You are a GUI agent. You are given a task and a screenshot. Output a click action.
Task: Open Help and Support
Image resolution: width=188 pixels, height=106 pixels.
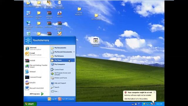pyautogui.click(x=63, y=83)
